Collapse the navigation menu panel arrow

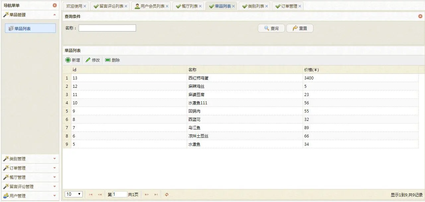(55, 5)
